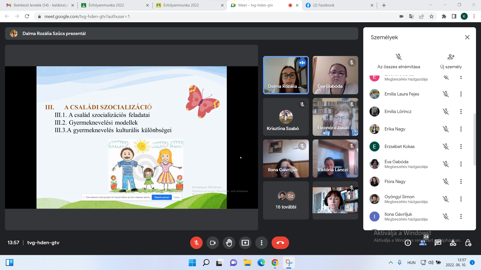Screen dimensions: 481x270
Task: Click the red leave call button
Action: [x=280, y=243]
